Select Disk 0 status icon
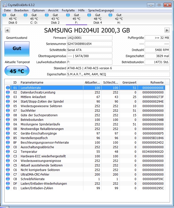The image size is (174, 208). point(4,15)
